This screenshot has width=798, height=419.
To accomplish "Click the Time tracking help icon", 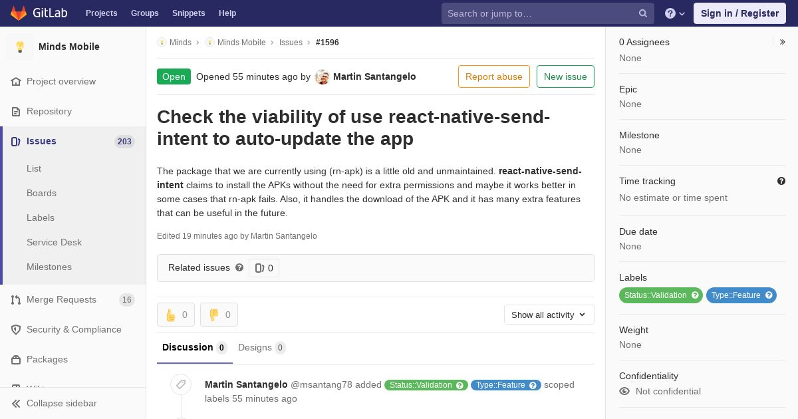I will [x=781, y=181].
